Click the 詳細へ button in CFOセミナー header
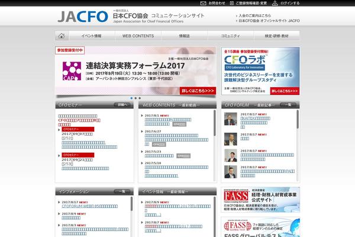The width and height of the screenshot is (355, 237). (122, 105)
